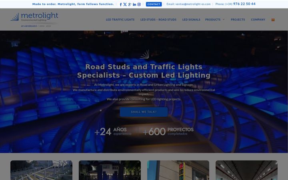Open the tunnel ceiling lighting thumbnail
Image resolution: width=288 pixels, height=180 pixels.
(246, 170)
